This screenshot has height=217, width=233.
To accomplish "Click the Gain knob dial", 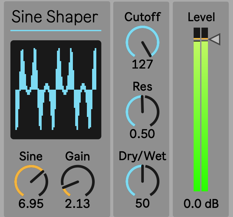I will pos(78,181).
